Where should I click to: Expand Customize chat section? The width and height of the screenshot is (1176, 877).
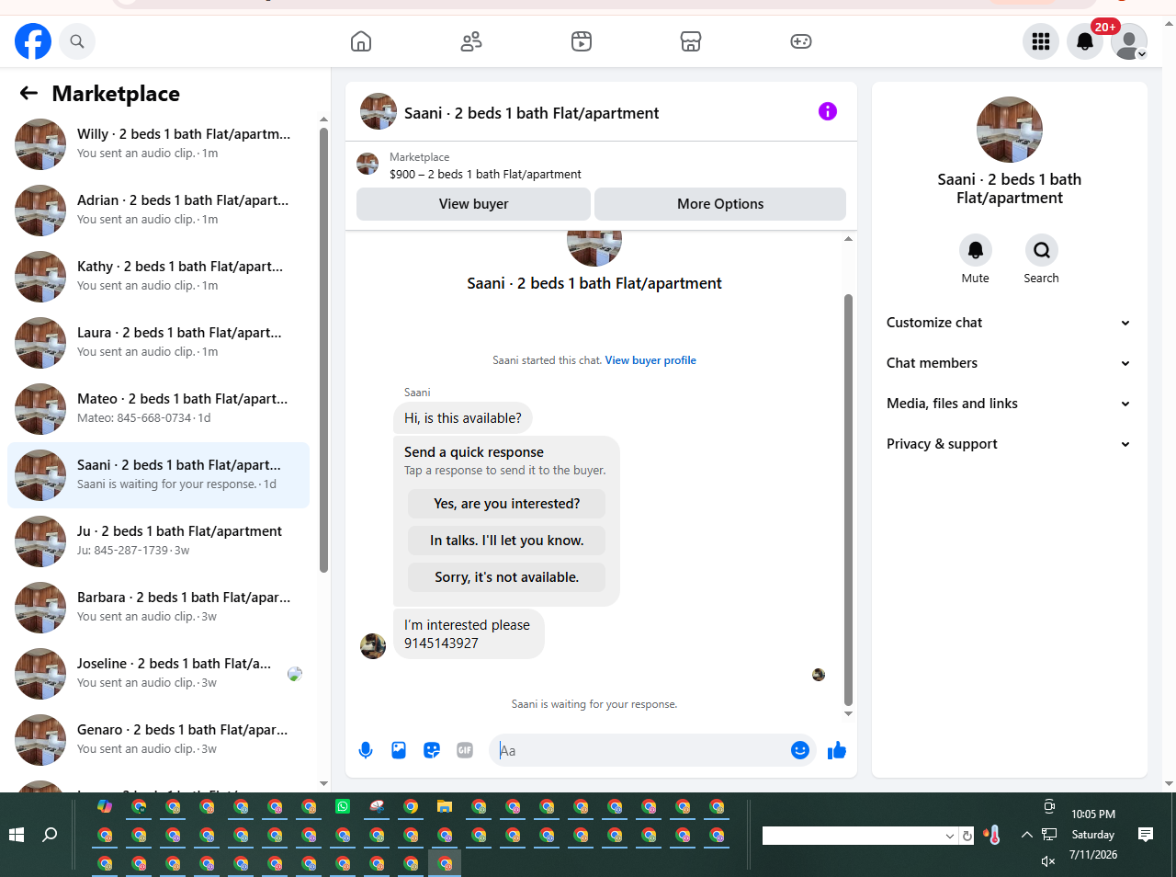point(1009,323)
